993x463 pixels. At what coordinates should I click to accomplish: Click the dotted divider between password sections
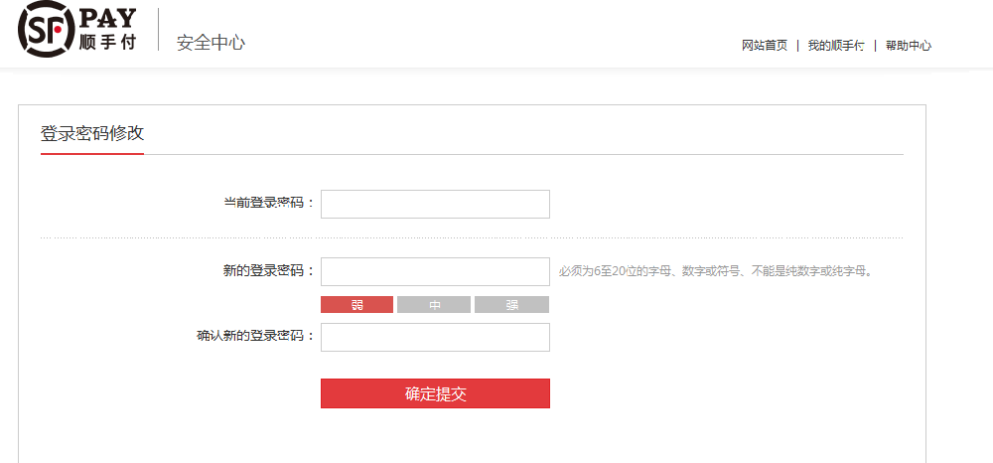tap(472, 238)
